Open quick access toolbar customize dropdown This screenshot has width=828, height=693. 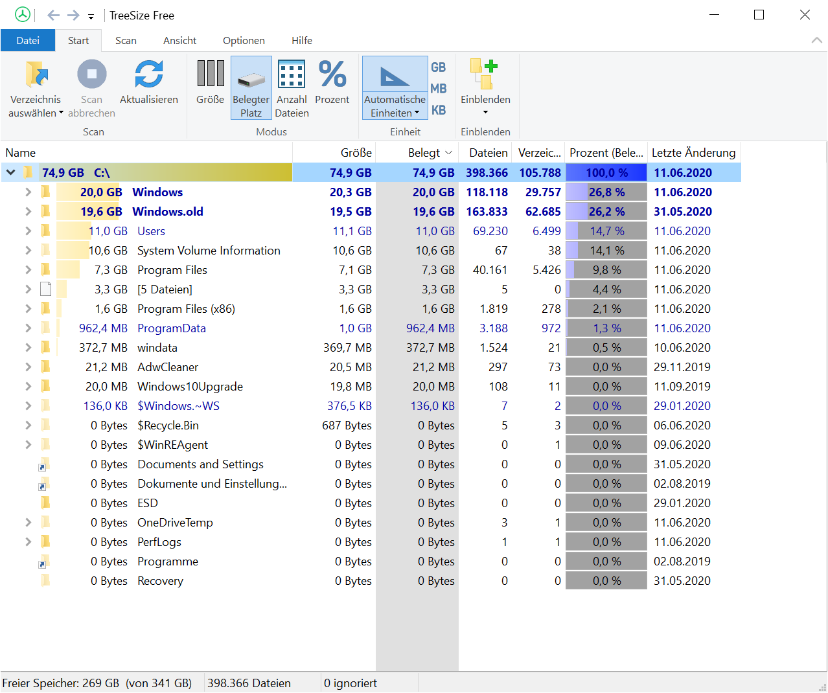coord(91,16)
